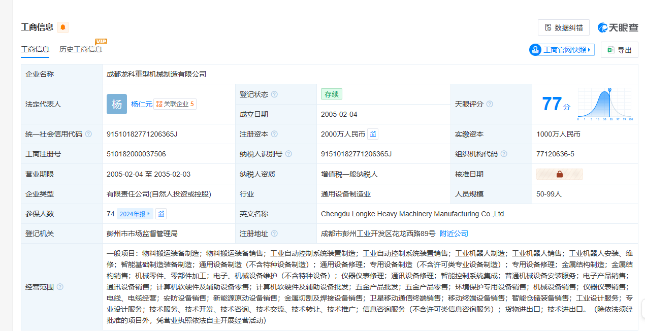Click help icon next to 统一社会信用代码

coord(88,134)
